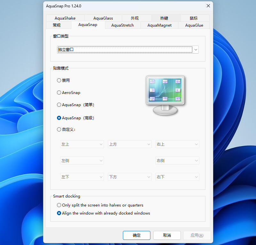Screen dimensions: 256x245
Task: Expand the 右侧 dropdown
Action: [177, 161]
